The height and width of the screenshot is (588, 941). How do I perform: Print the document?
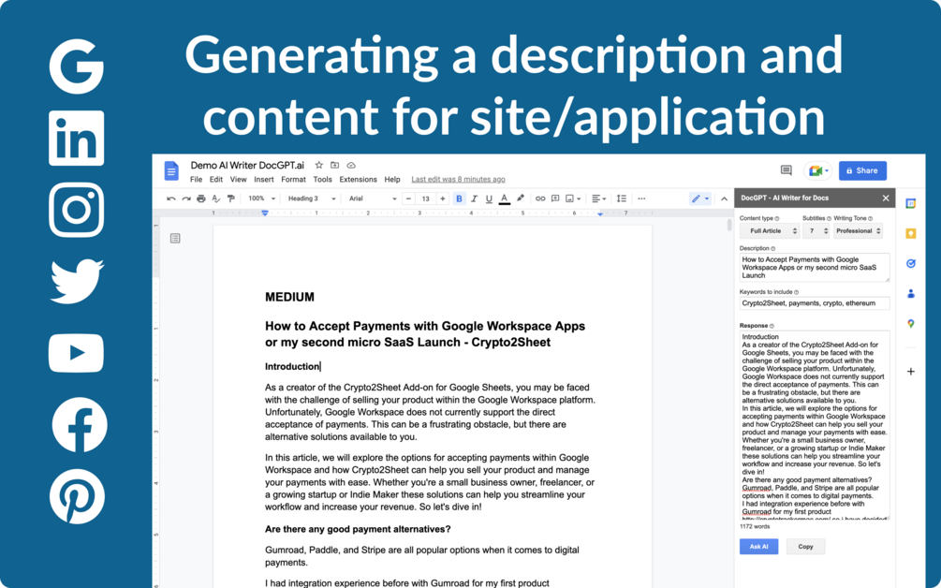tap(201, 198)
